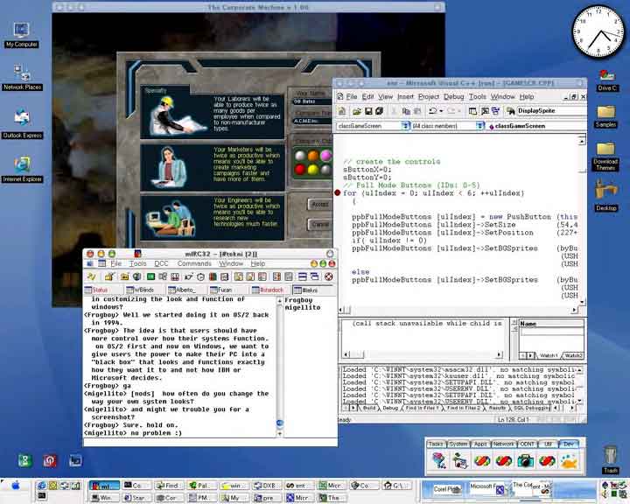Screen dimensions: 630x504
Task: Switch to Status tab in mIRC
Action: 102,290
